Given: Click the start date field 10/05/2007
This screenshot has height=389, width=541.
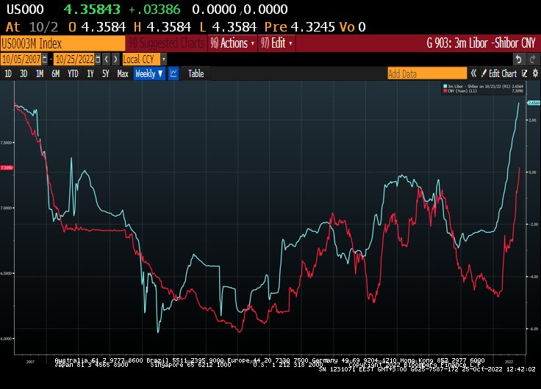Looking at the screenshot, I should tap(21, 59).
